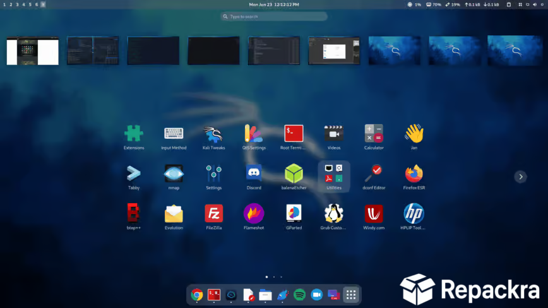
Task: Switch to sixth workspace thumbnail
Action: tap(334, 50)
